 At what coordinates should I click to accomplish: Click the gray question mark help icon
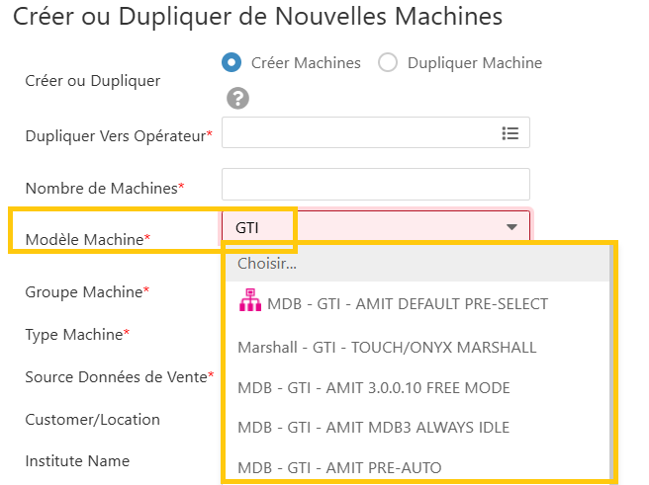pyautogui.click(x=237, y=99)
